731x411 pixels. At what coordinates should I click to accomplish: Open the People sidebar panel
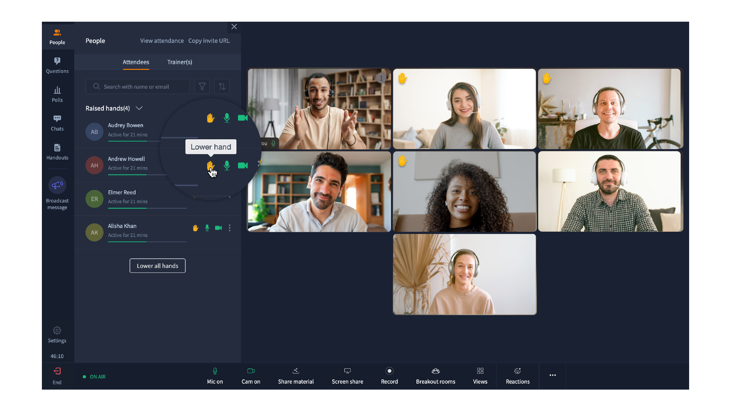coord(57,37)
